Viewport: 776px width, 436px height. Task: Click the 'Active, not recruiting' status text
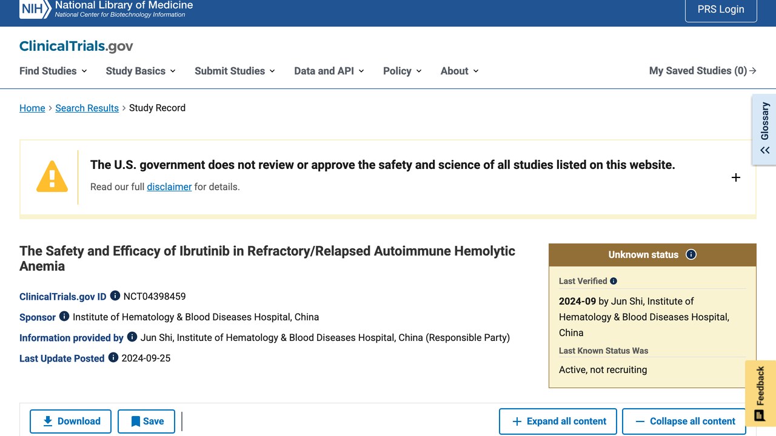[x=603, y=369]
